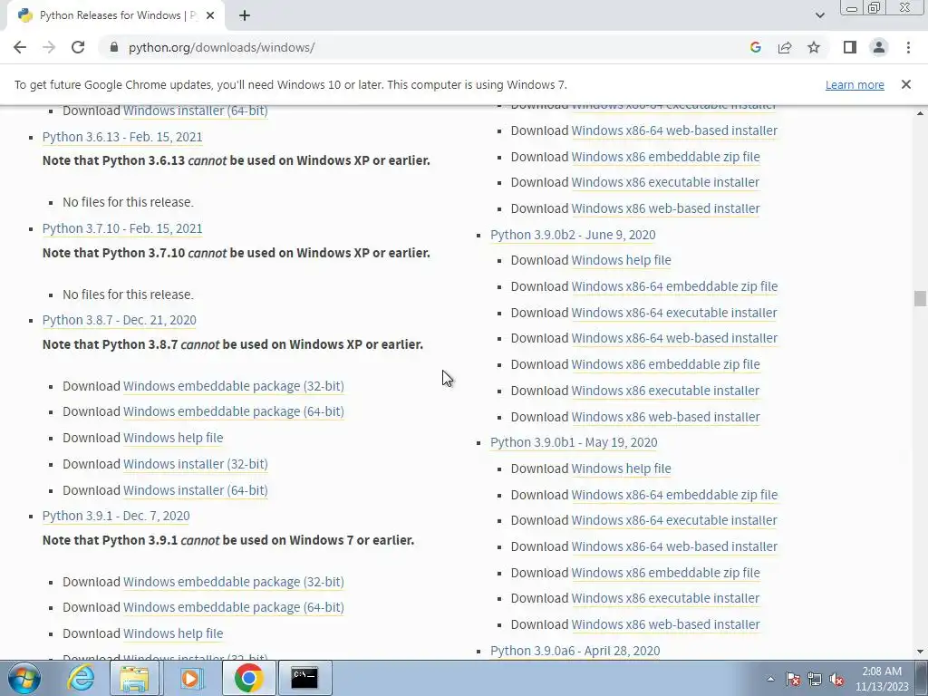The height and width of the screenshot is (696, 928).
Task: Download Python 3.9.0b2 Windows help file
Action: coord(621,260)
